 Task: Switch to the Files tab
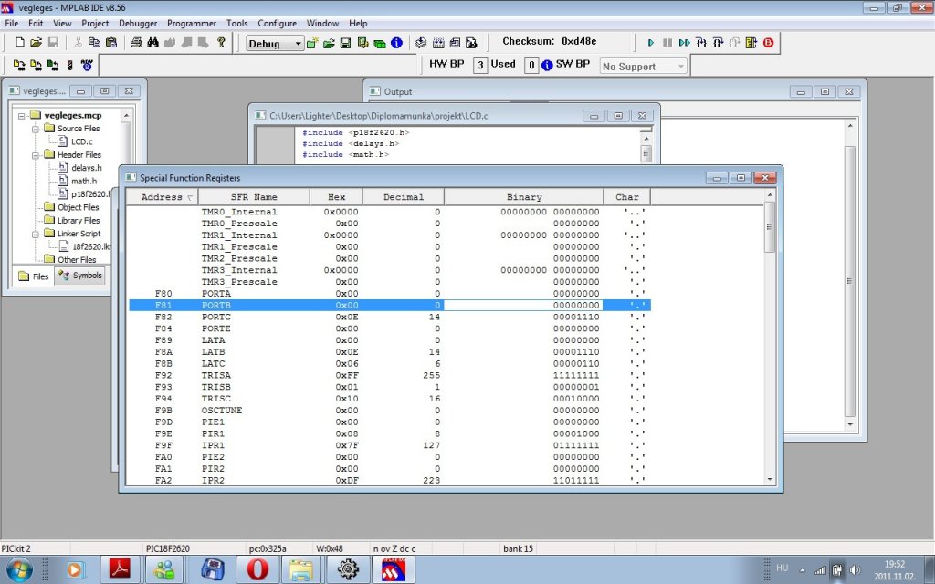34,276
